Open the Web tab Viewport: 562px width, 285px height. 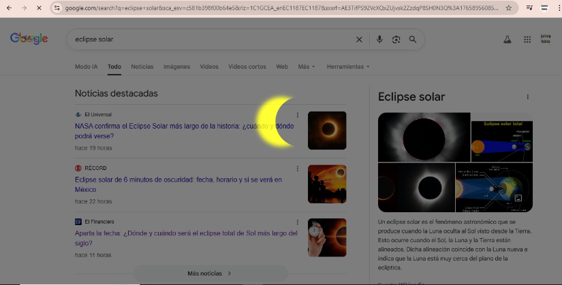(282, 67)
